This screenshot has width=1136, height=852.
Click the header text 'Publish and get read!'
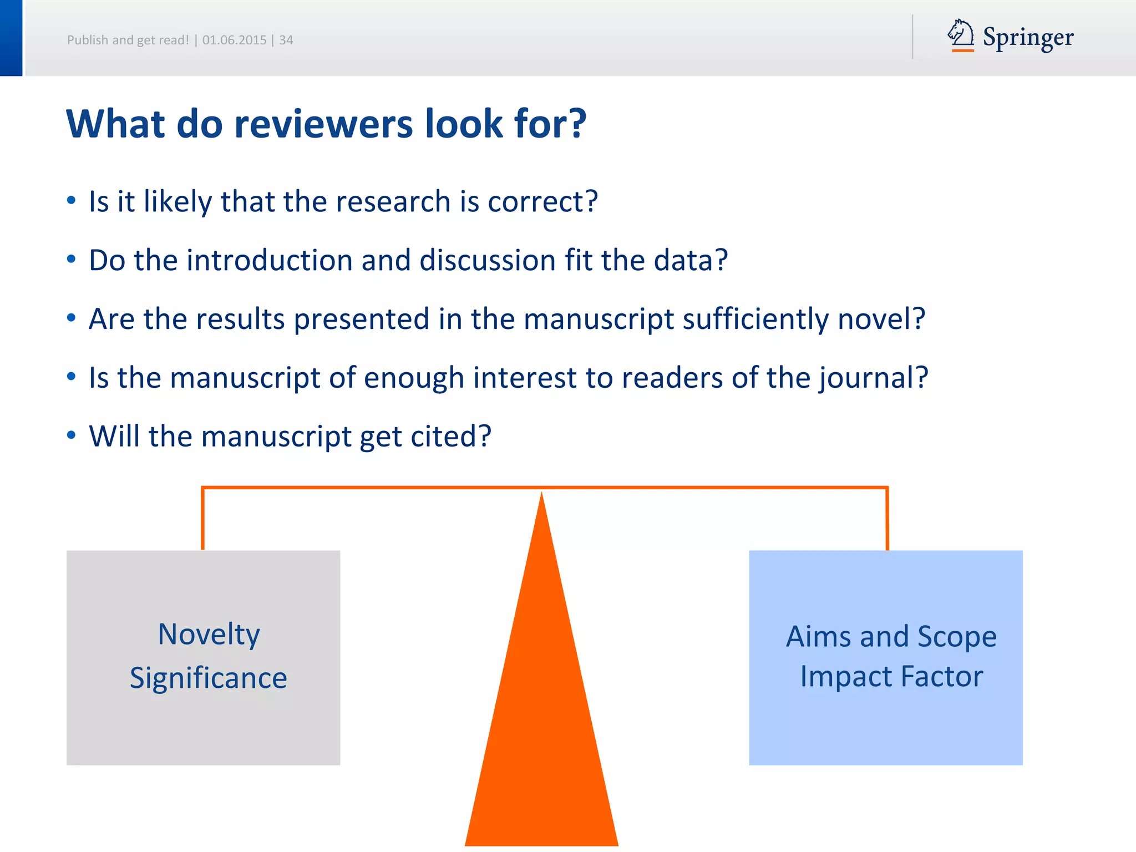point(128,40)
